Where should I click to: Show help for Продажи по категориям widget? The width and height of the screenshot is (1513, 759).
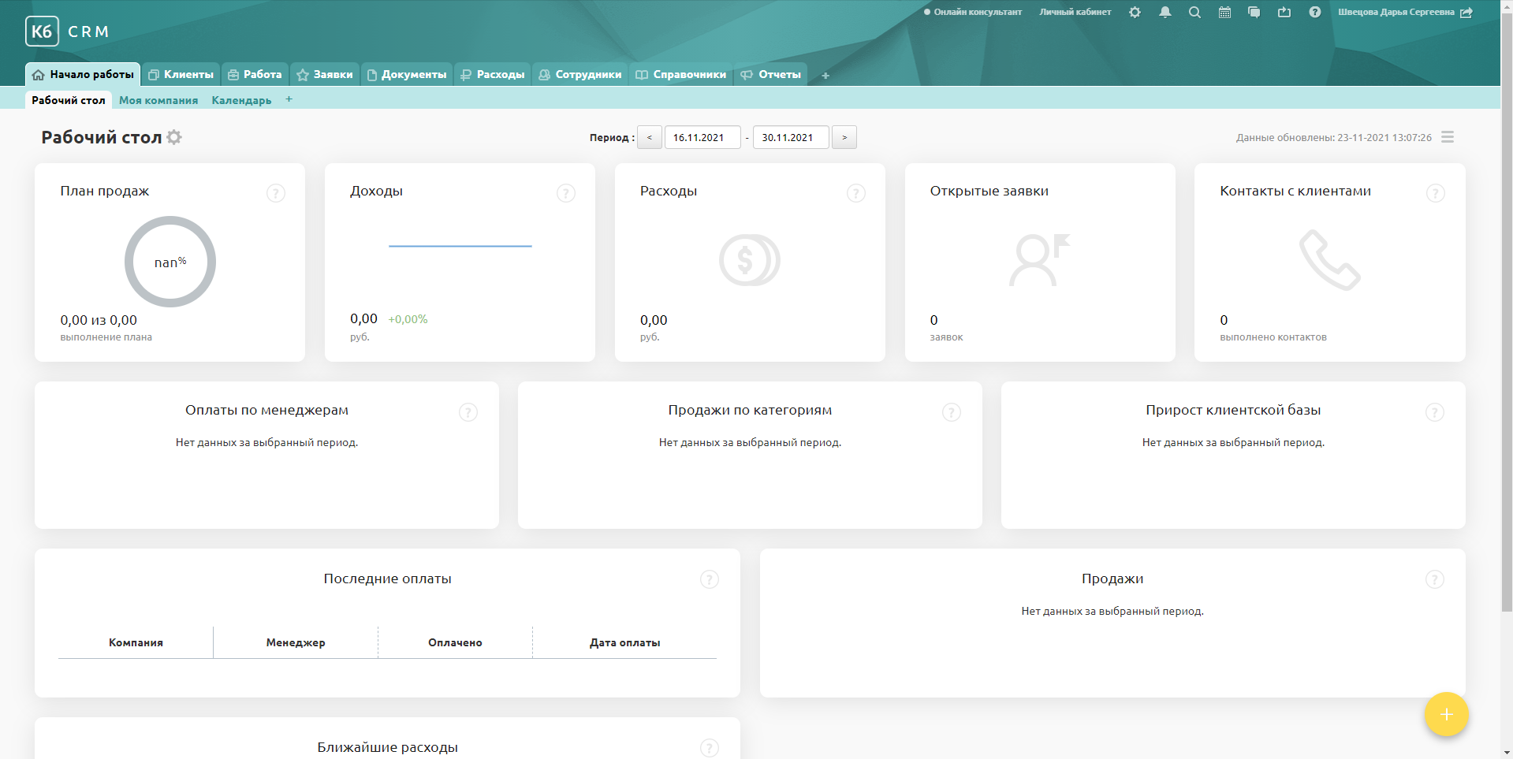[x=952, y=412]
